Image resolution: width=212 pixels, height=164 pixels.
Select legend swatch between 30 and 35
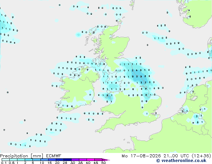[x=75, y=160]
